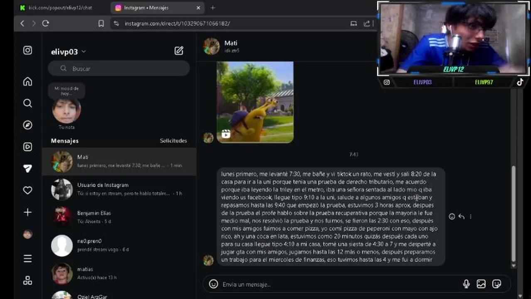Reload the page with refresh icon
This screenshot has width=531, height=299.
(x=46, y=23)
